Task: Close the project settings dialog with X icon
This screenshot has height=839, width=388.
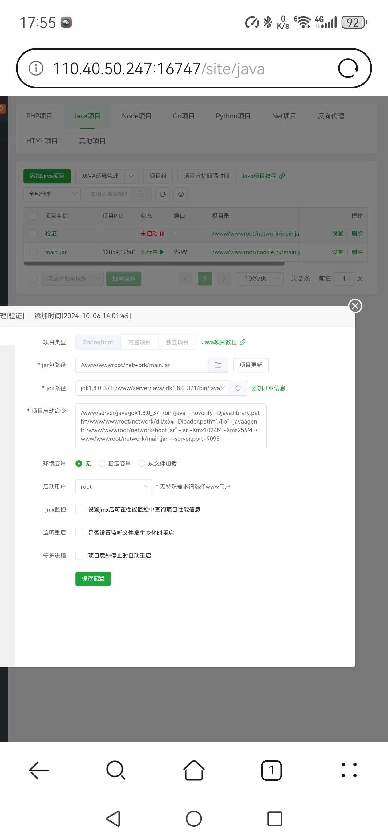Action: (x=355, y=306)
